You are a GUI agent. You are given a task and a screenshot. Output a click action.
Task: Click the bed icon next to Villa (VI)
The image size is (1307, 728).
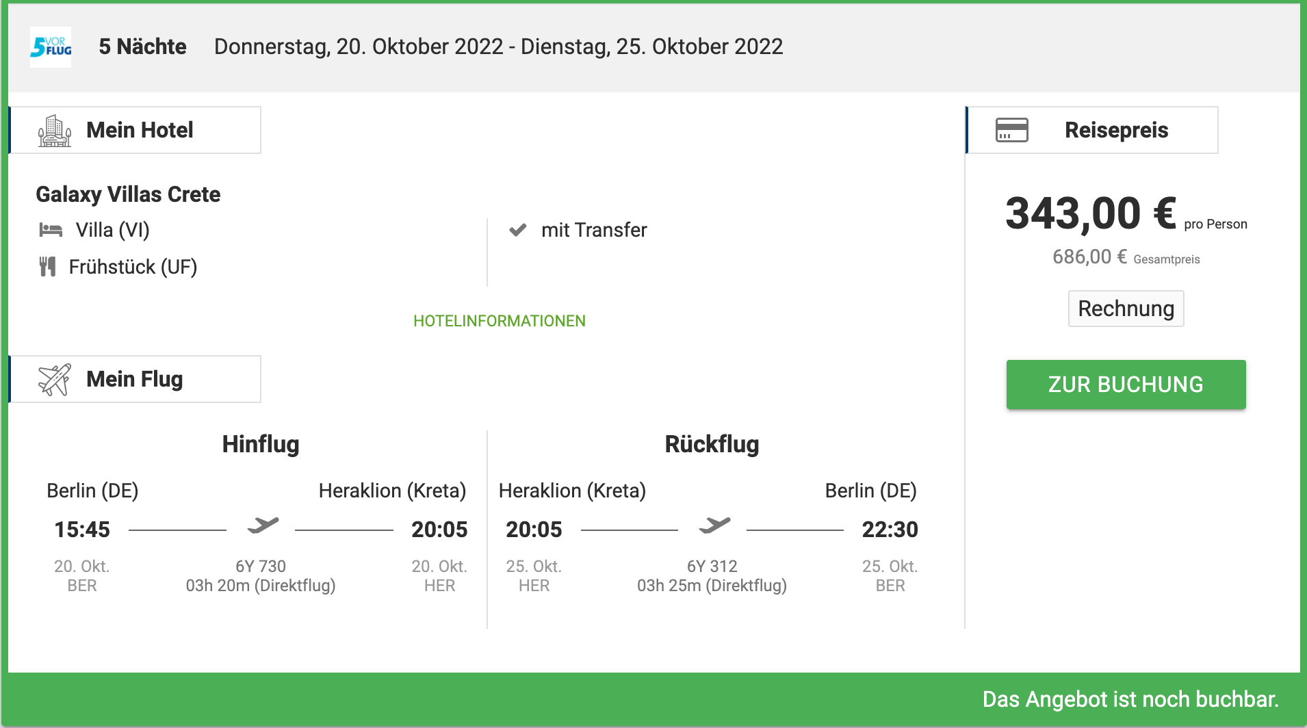point(51,230)
